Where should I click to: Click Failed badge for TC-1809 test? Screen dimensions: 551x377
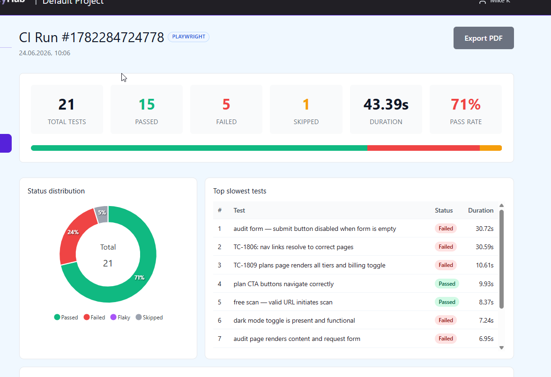coord(446,265)
